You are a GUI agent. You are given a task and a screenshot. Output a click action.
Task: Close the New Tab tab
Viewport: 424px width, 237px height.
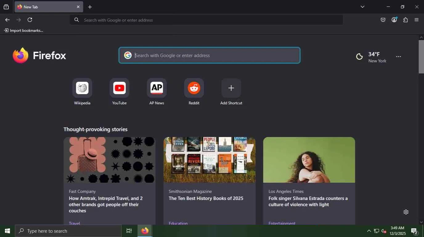pos(78,7)
